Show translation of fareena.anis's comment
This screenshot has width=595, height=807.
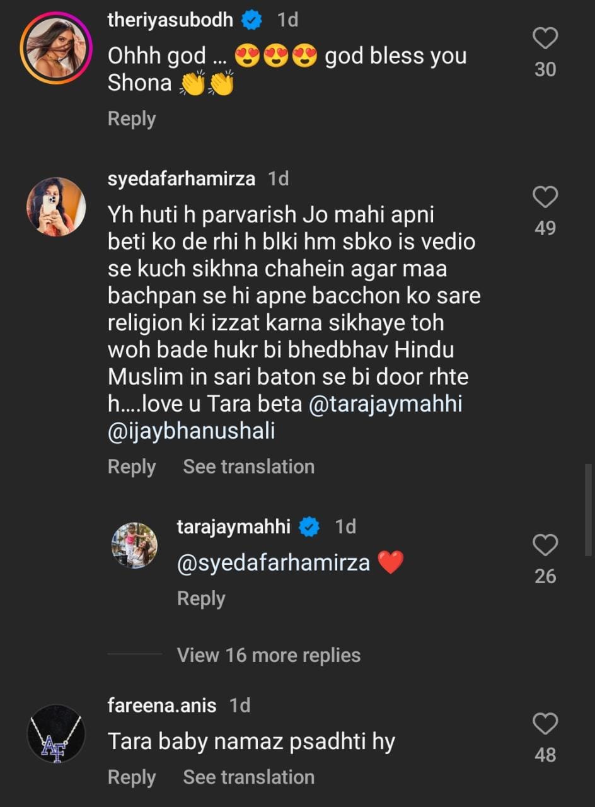coord(248,777)
